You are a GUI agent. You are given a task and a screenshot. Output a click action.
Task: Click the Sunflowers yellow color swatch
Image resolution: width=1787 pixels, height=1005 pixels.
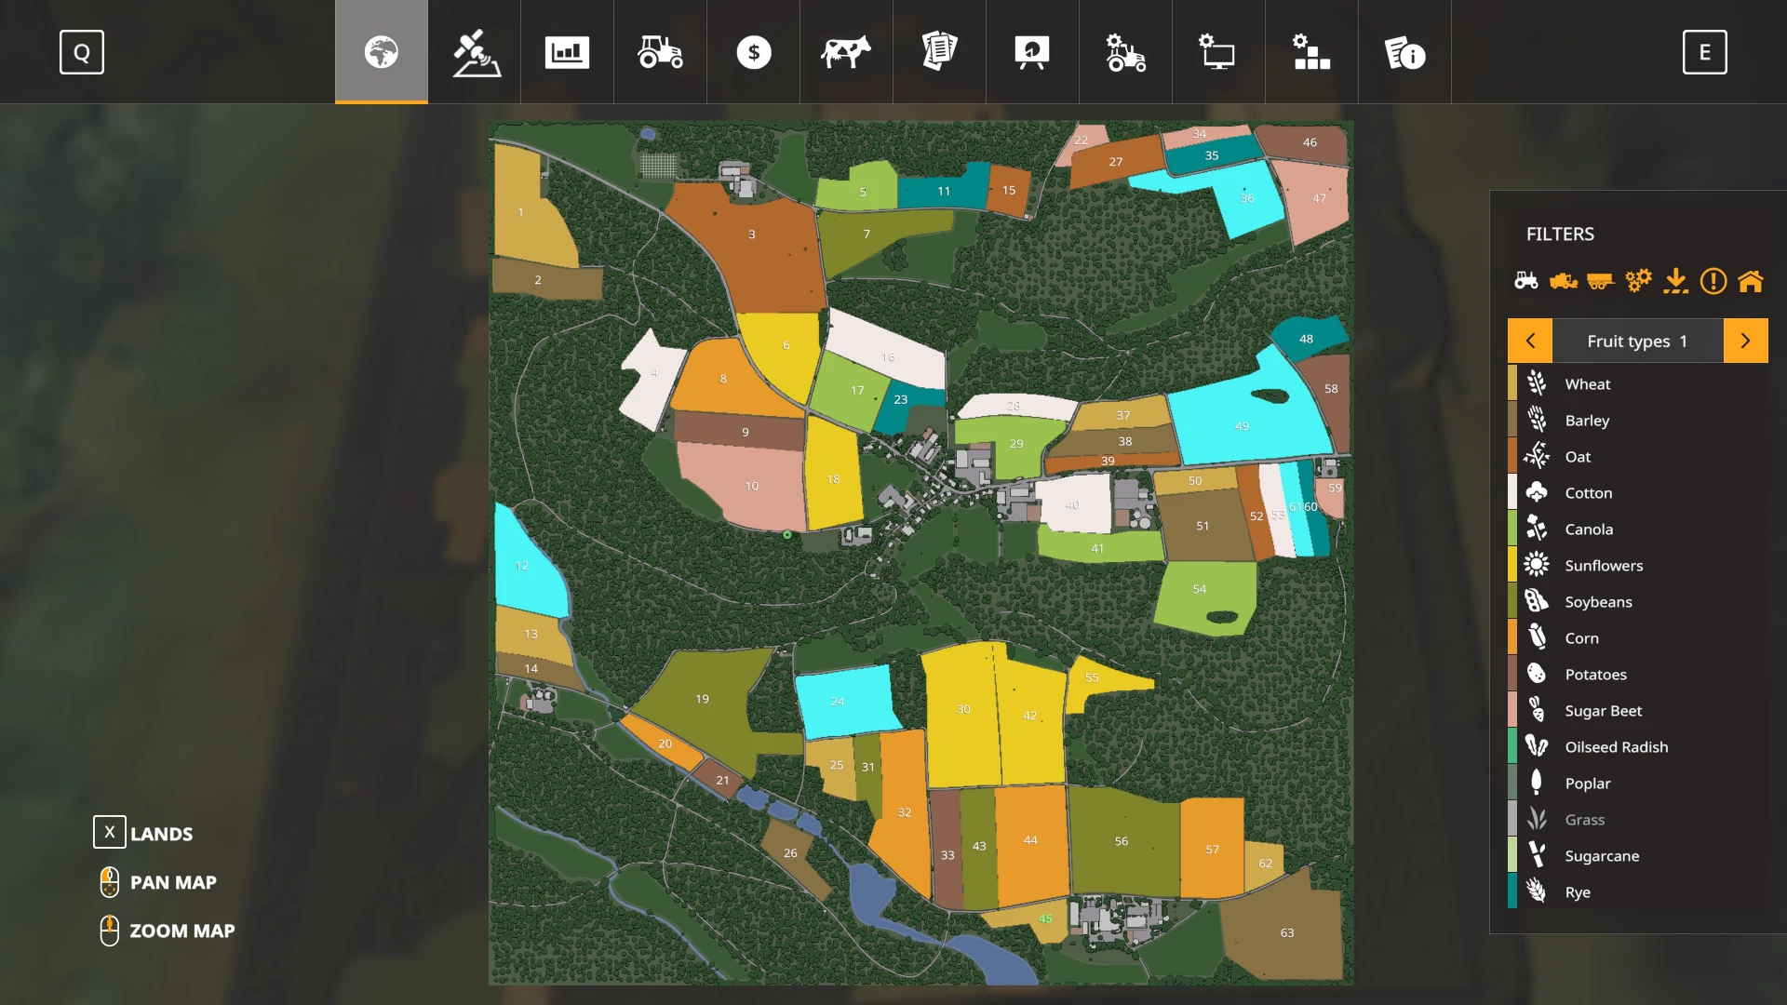[x=1512, y=566]
